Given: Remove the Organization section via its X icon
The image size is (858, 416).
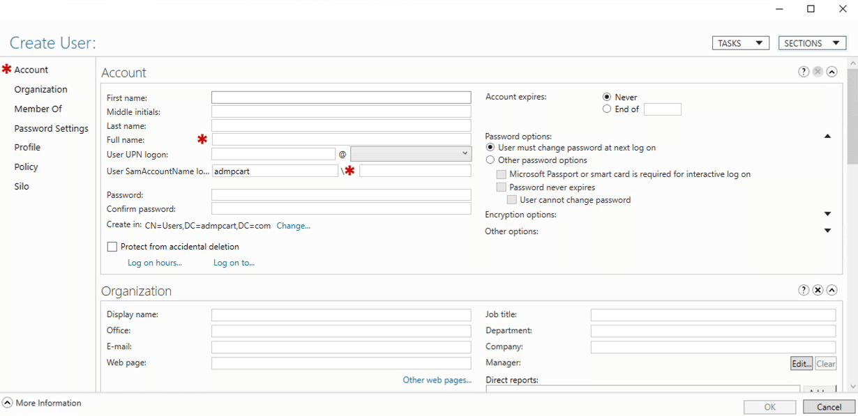Looking at the screenshot, I should coord(817,290).
